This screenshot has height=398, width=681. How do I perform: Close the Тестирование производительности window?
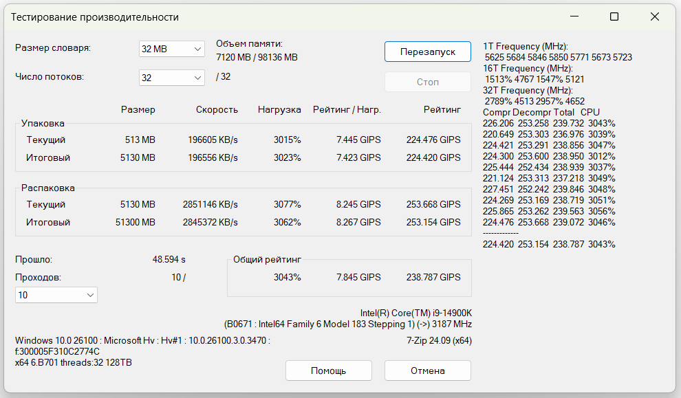tap(653, 17)
